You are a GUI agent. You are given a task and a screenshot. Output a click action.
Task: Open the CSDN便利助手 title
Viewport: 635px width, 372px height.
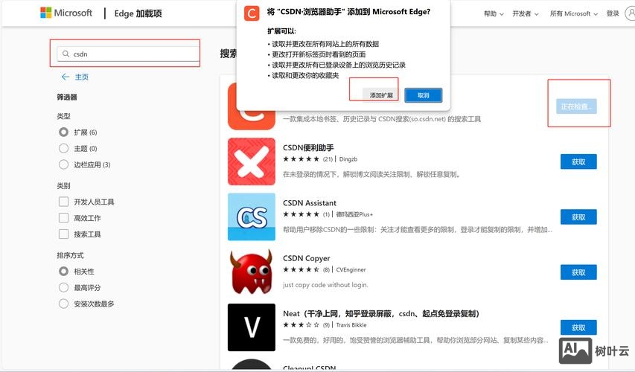pos(308,148)
